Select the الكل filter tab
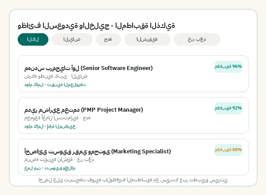 33,39
